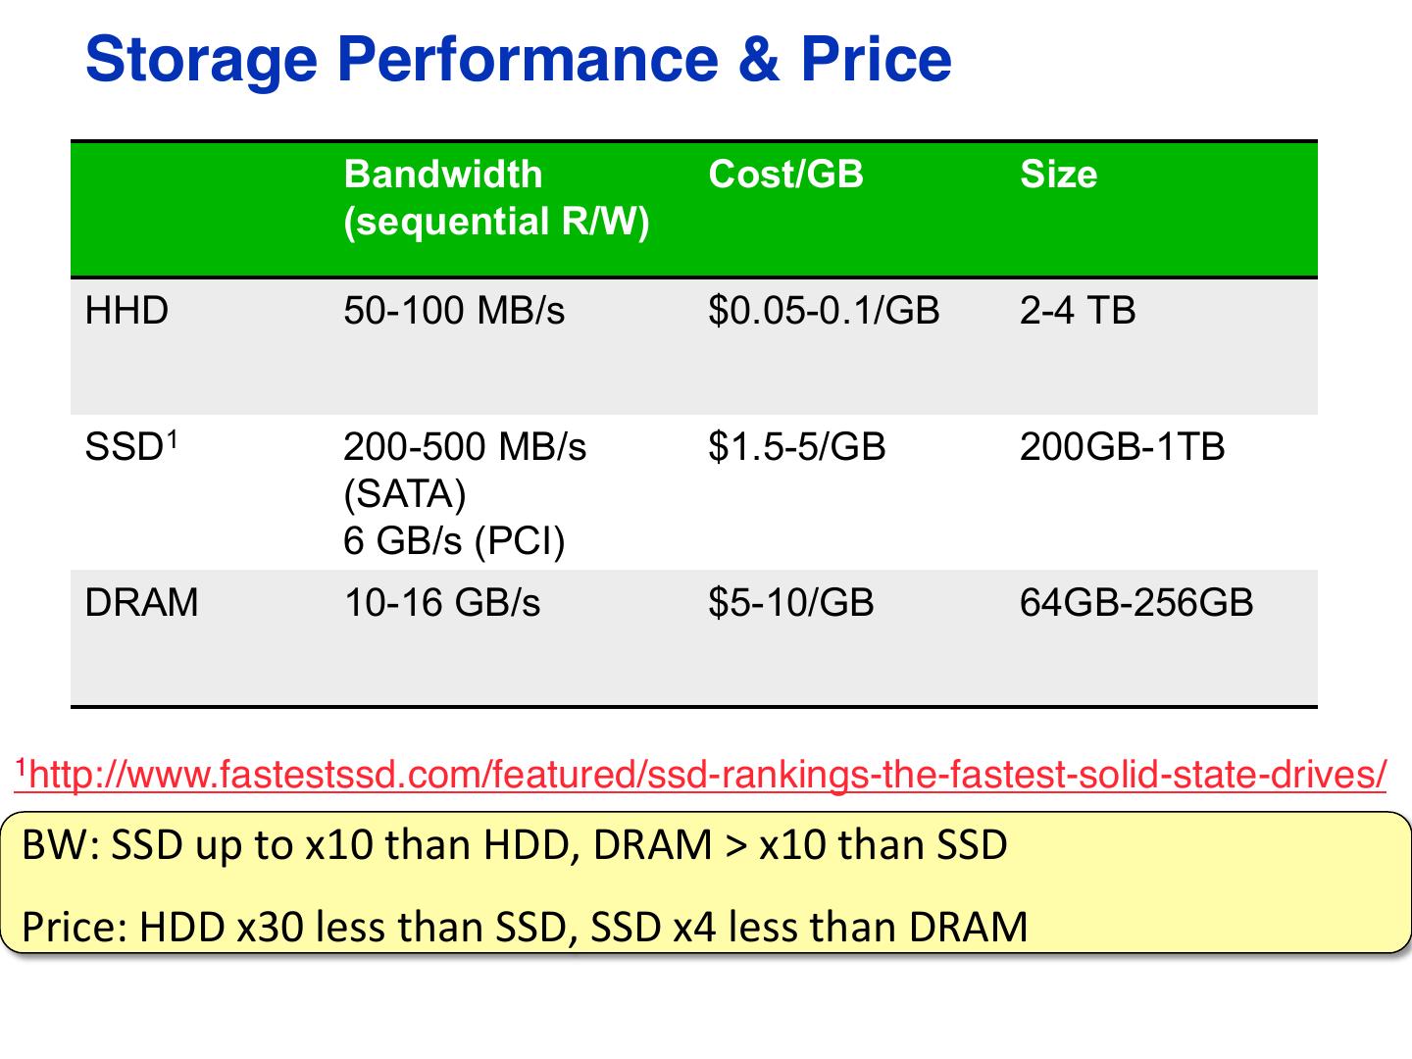The height and width of the screenshot is (1059, 1412).
Task: Select the "Cost/GB" column header
Action: [785, 175]
